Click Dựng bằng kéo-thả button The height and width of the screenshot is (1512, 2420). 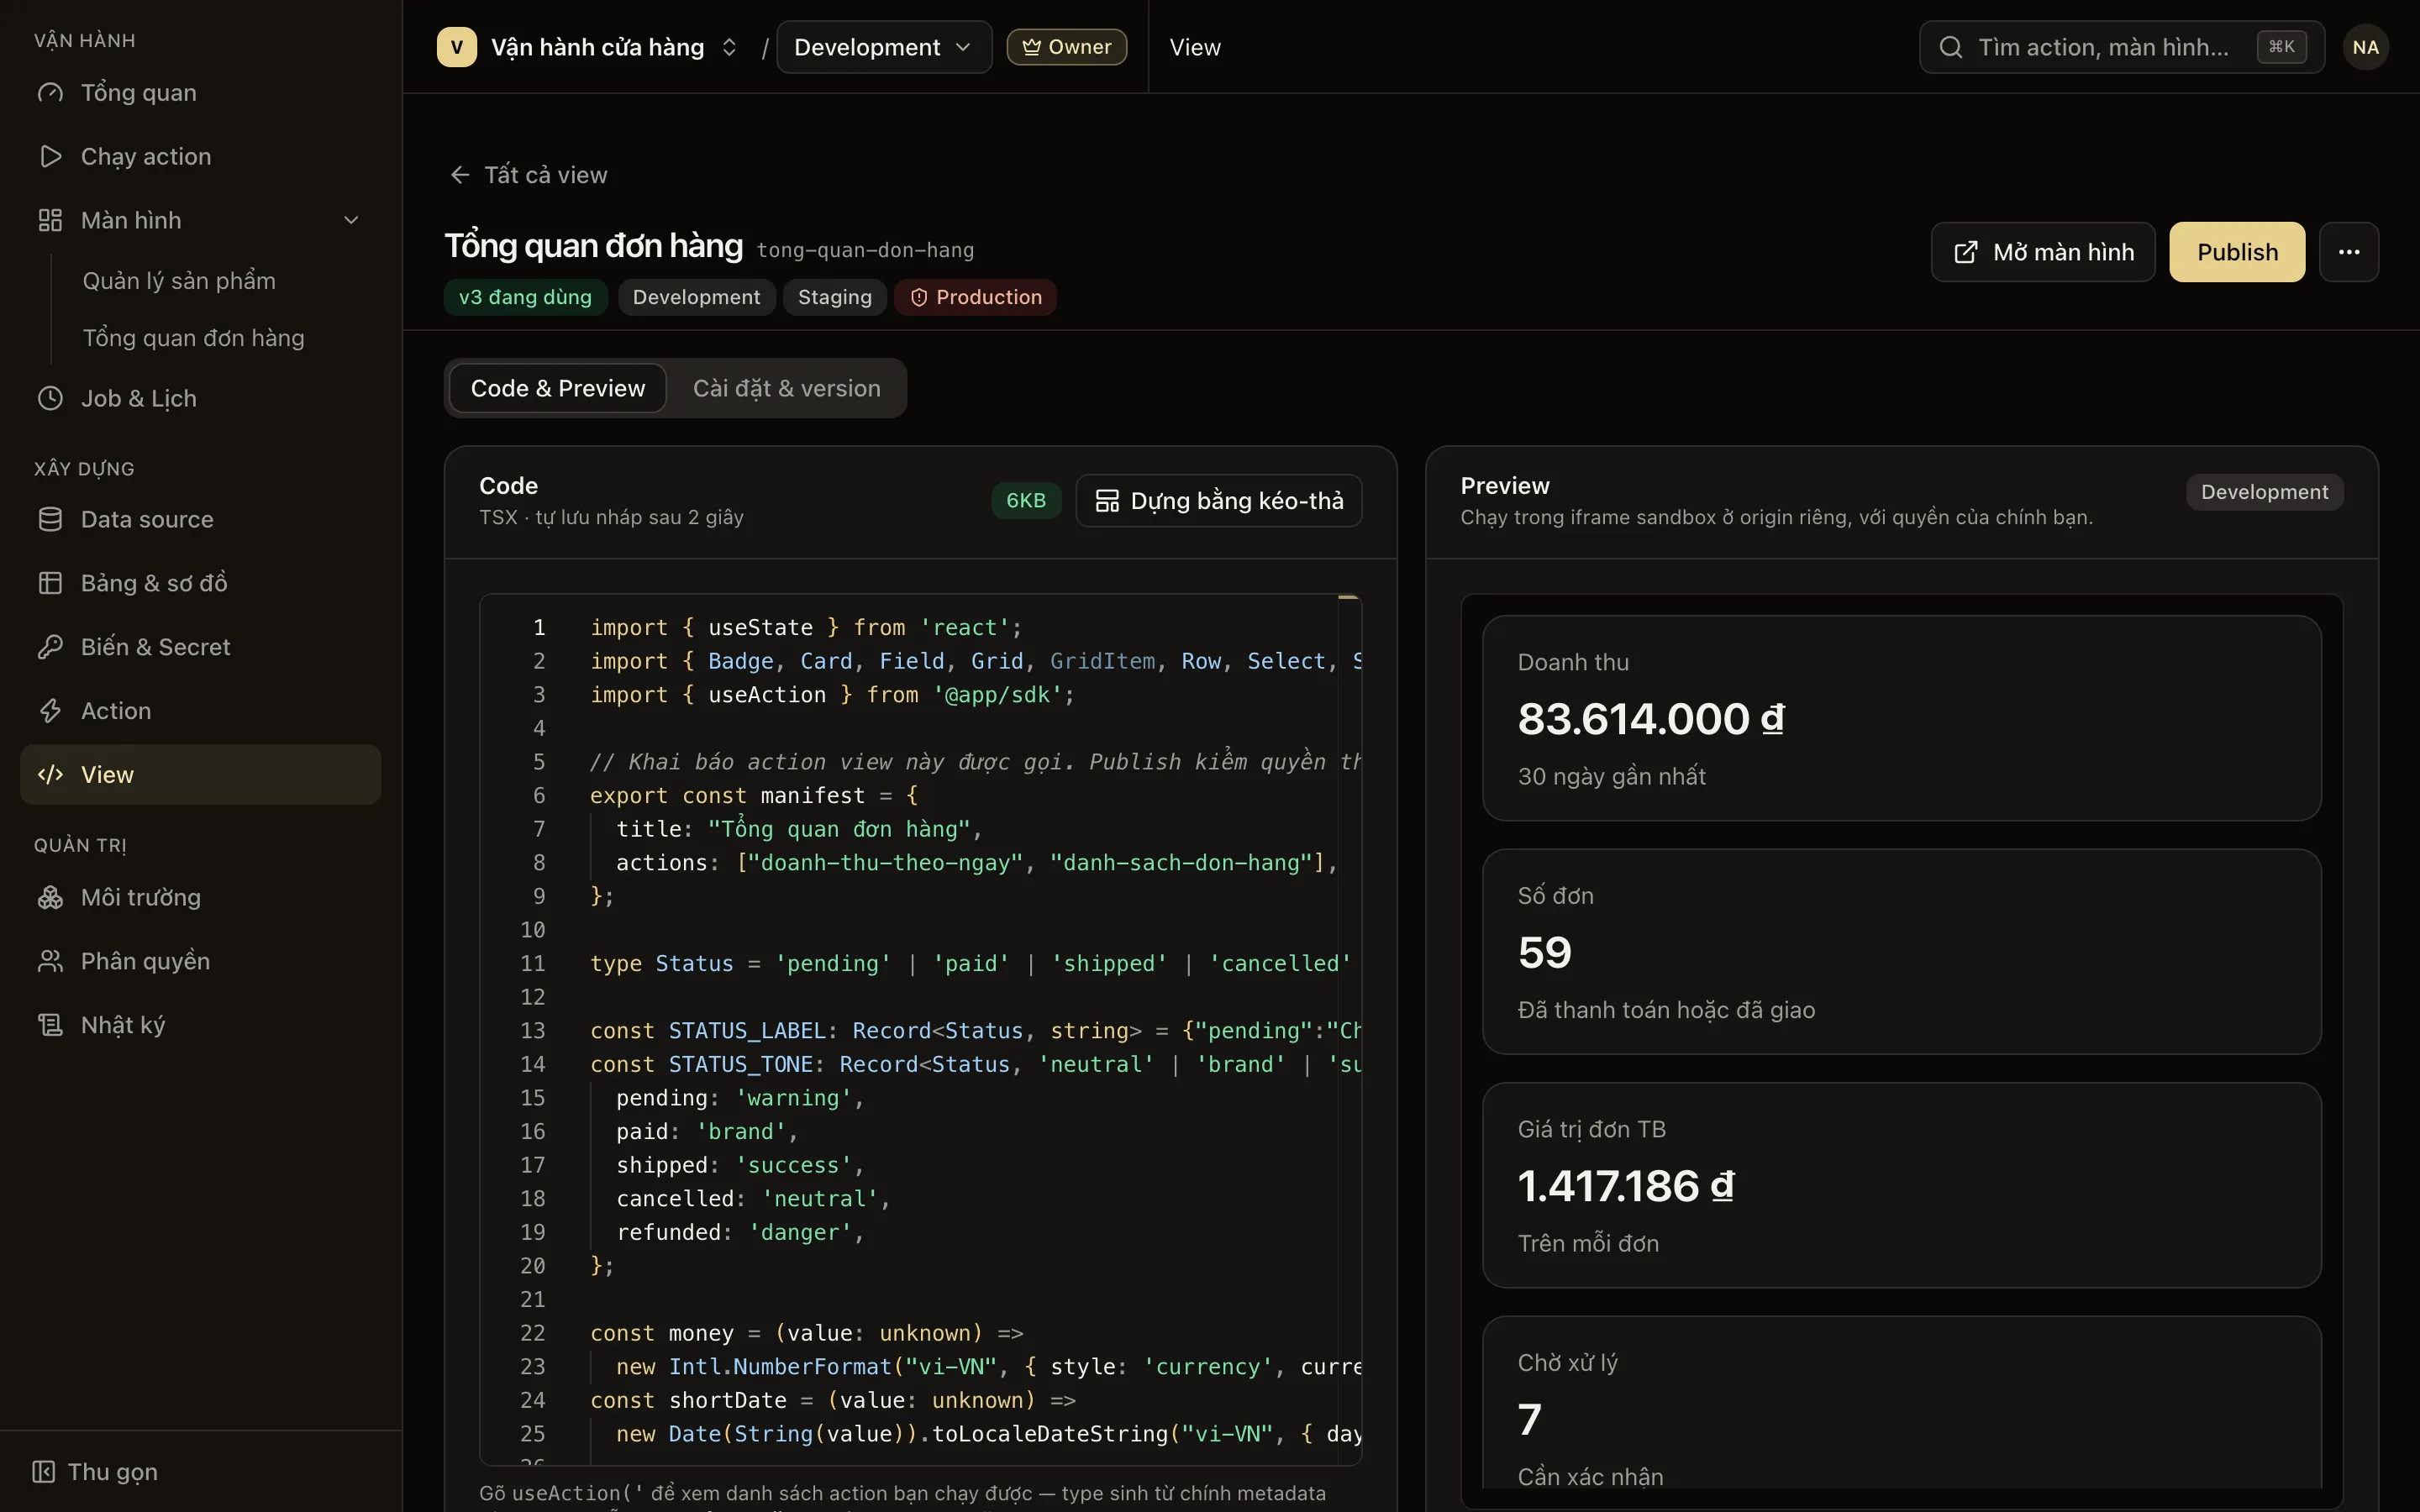[1218, 500]
